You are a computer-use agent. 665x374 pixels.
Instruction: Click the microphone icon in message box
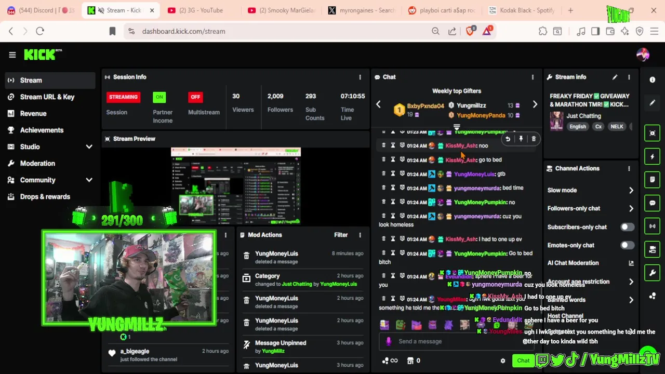[389, 341]
